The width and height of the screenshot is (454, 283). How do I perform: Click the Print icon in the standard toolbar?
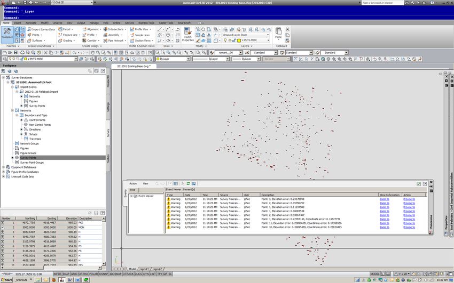point(22,53)
